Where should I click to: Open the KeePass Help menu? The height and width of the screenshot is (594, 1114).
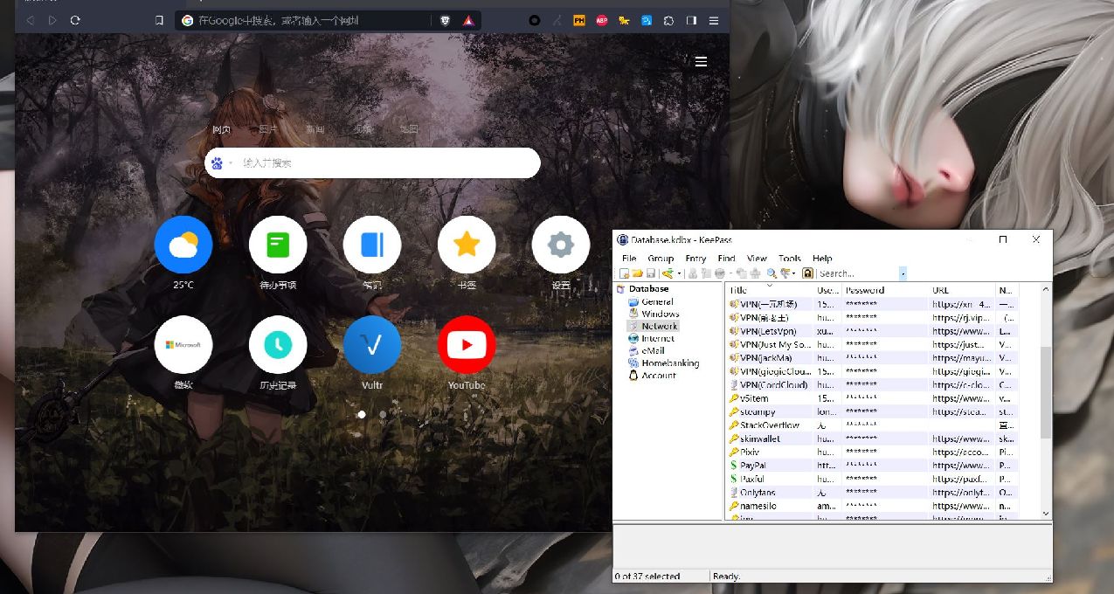pyautogui.click(x=822, y=259)
